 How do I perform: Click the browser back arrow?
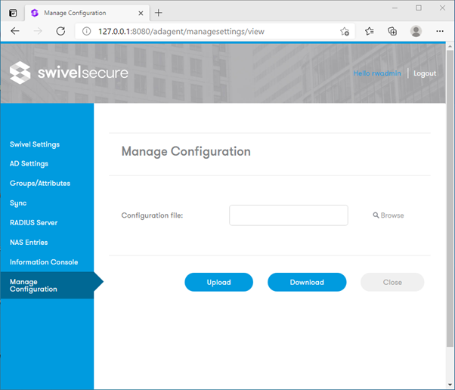(15, 31)
